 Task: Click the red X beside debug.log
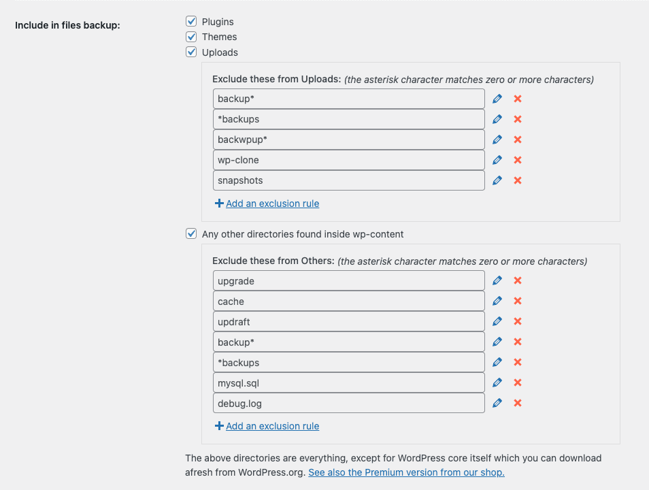pyautogui.click(x=517, y=403)
